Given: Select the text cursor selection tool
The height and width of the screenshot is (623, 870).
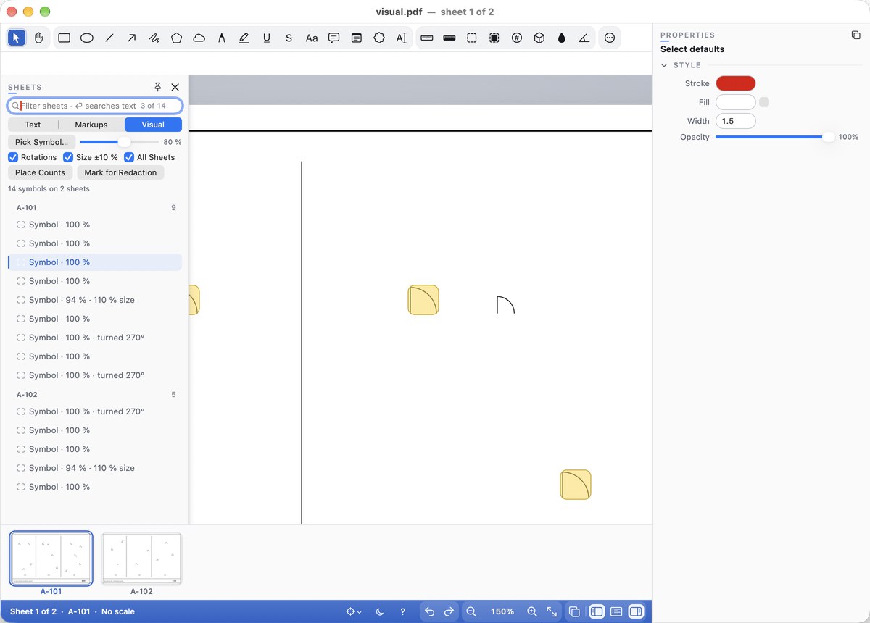Looking at the screenshot, I should click(x=401, y=38).
